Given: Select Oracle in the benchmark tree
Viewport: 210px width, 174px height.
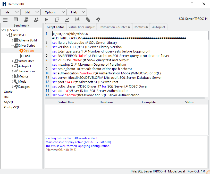Looking at the screenshot, I should [x=8, y=92].
